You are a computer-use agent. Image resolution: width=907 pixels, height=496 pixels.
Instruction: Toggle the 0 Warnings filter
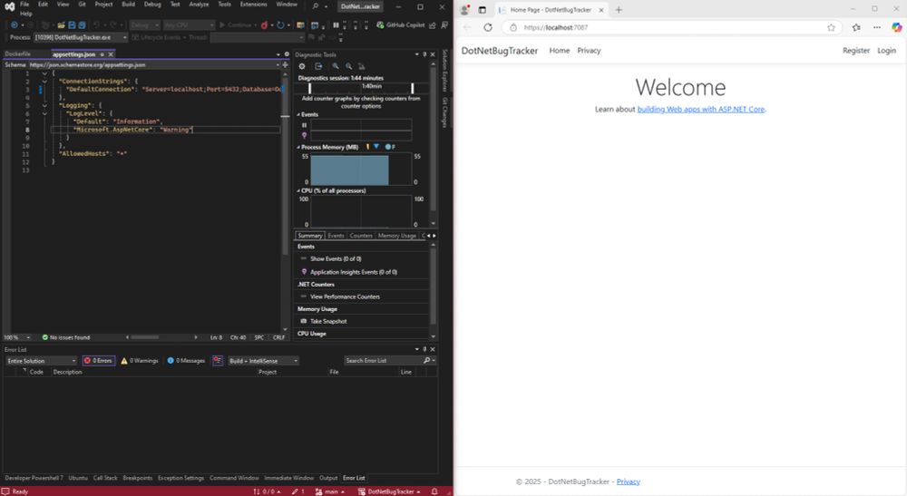pos(140,361)
